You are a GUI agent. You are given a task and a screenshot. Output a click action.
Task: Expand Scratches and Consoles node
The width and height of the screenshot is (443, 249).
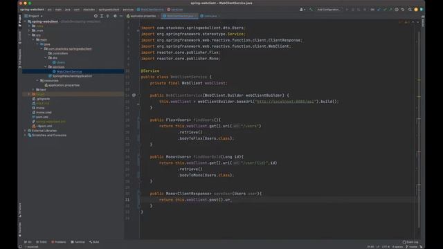[x=26, y=136]
